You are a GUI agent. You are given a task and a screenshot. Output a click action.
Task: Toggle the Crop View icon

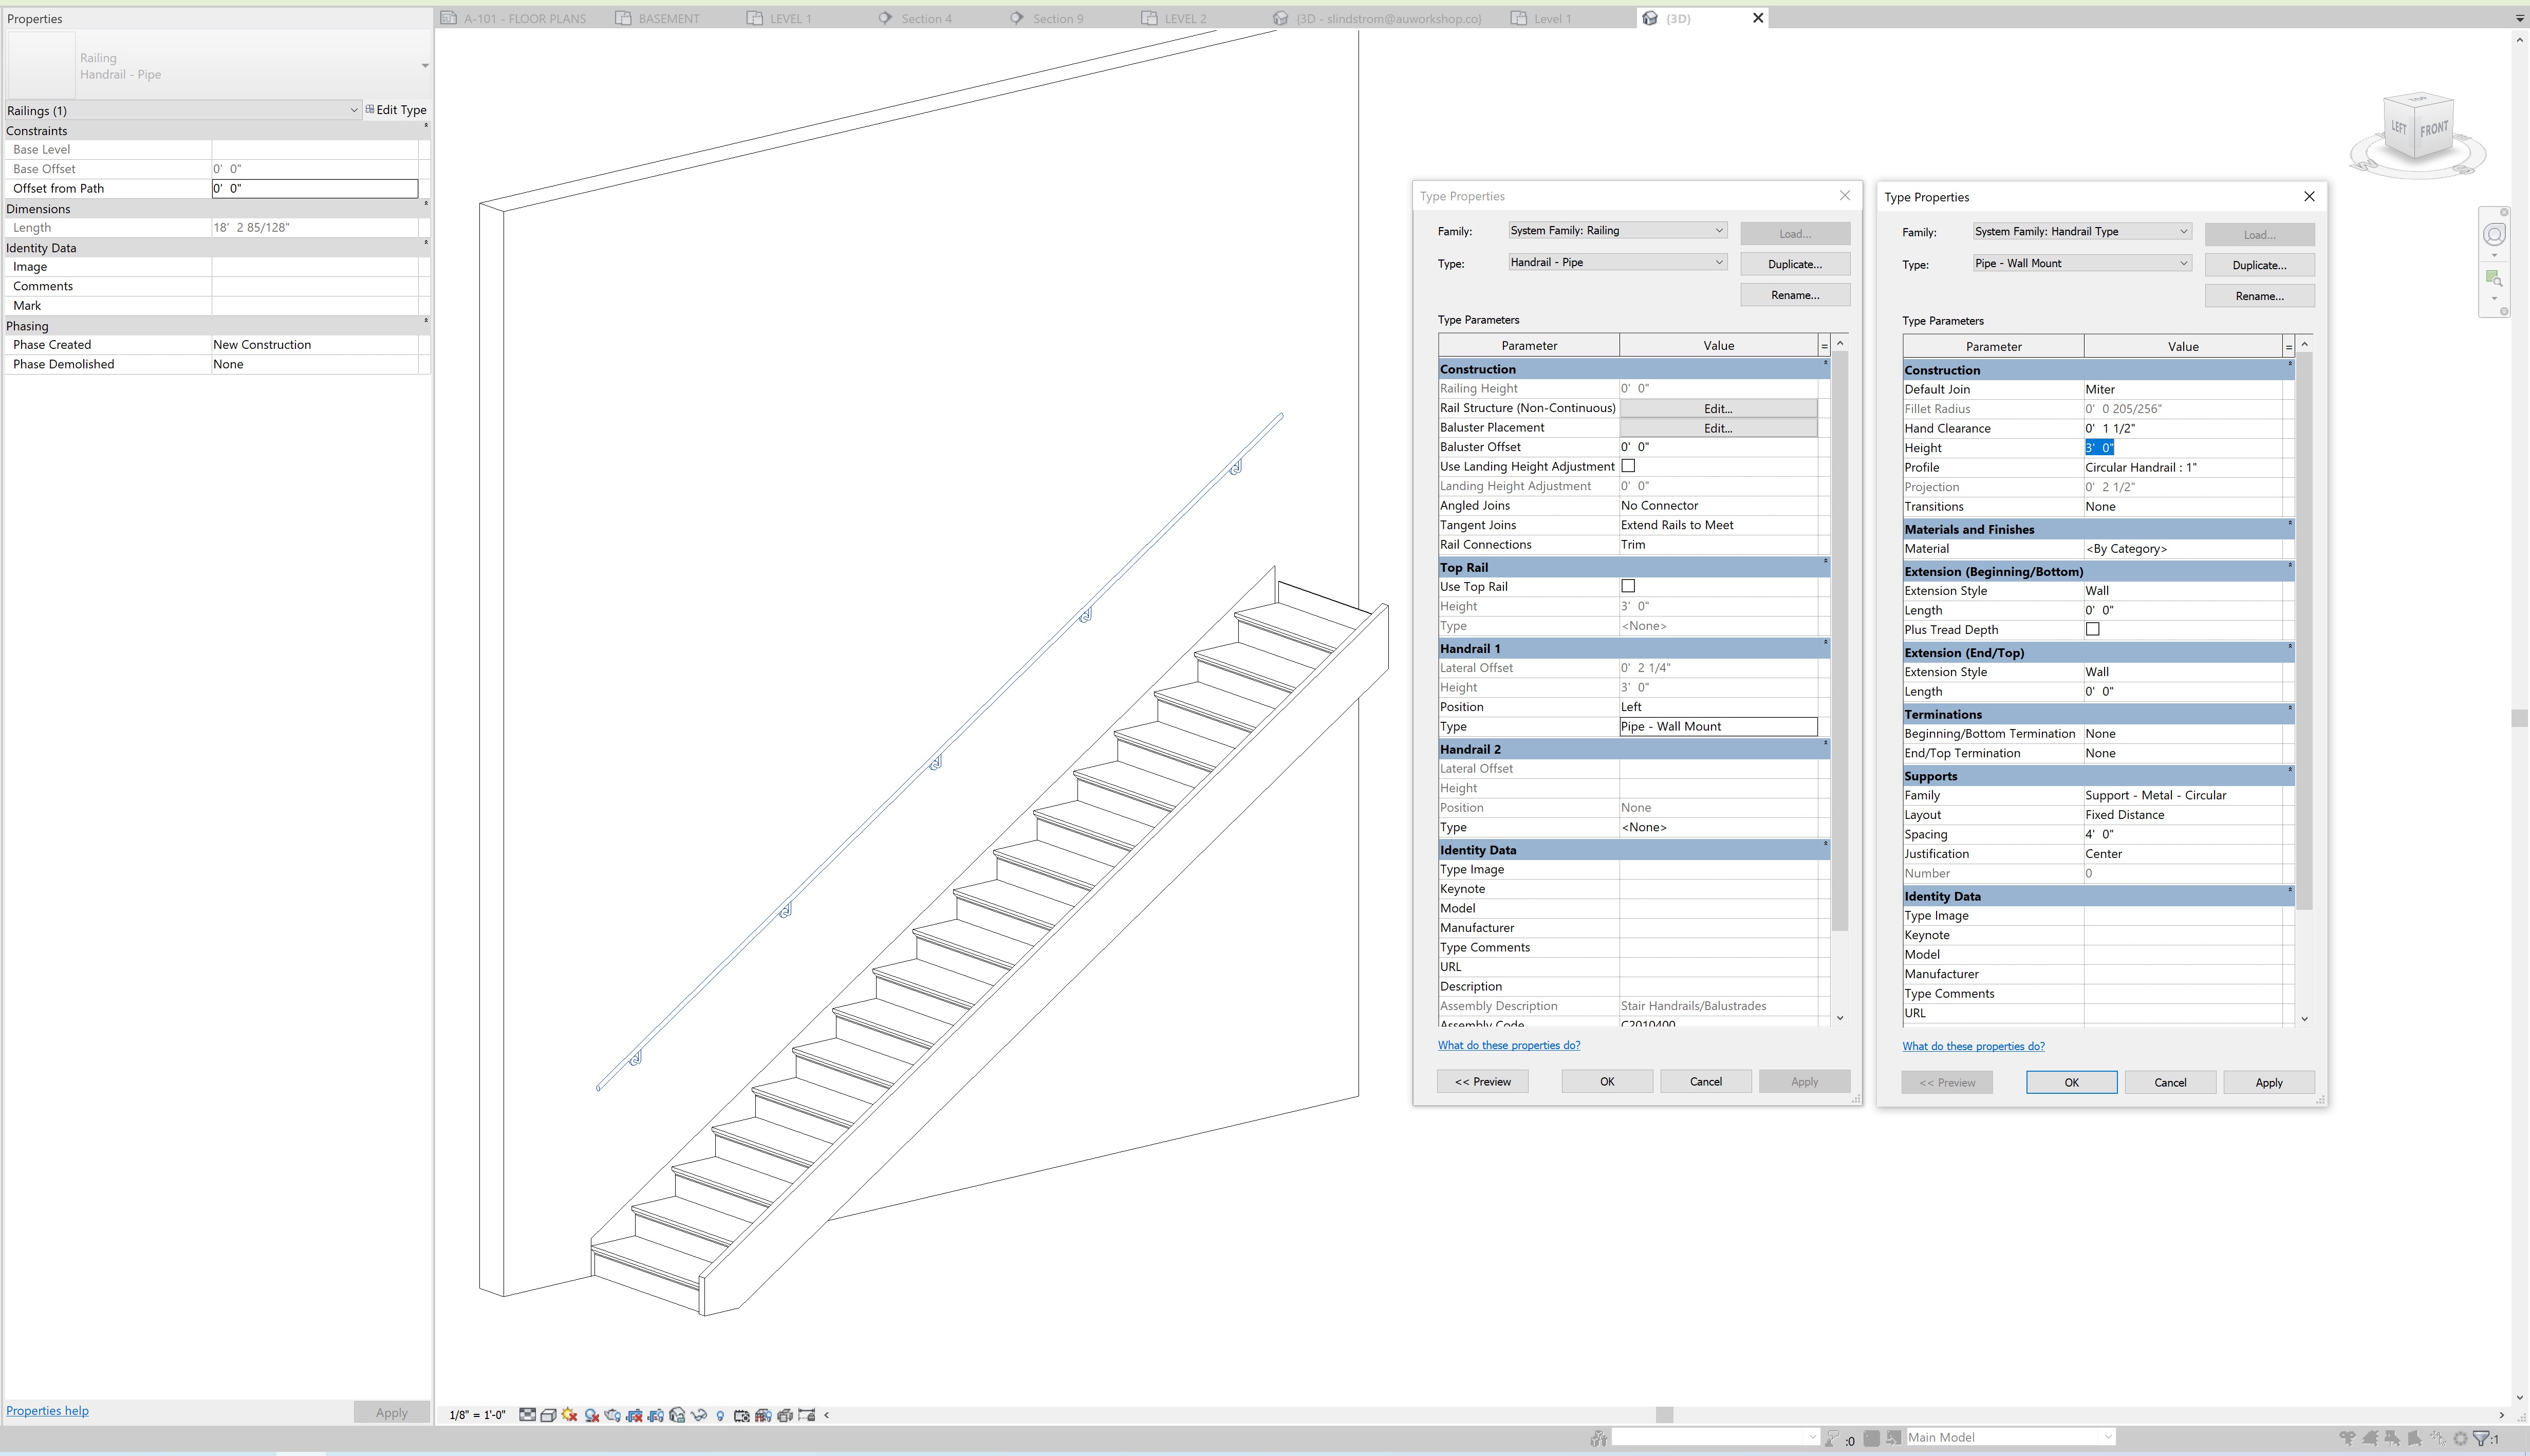[x=634, y=1415]
